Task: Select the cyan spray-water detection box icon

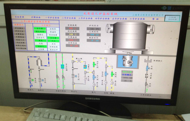Action: [x=62, y=66]
